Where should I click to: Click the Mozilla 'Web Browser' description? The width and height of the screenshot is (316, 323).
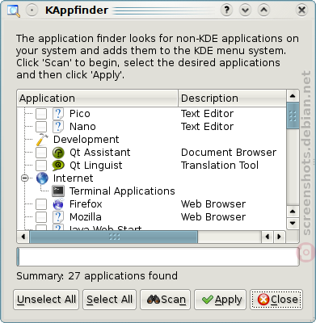click(x=213, y=217)
